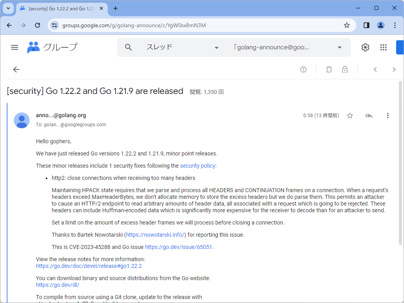
Task: Report the conversation as abuse
Action: 303,69
